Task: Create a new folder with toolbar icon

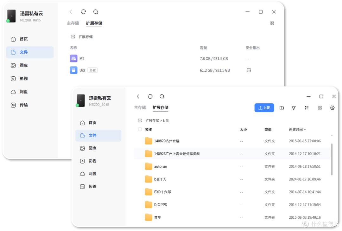Action: 282,108
